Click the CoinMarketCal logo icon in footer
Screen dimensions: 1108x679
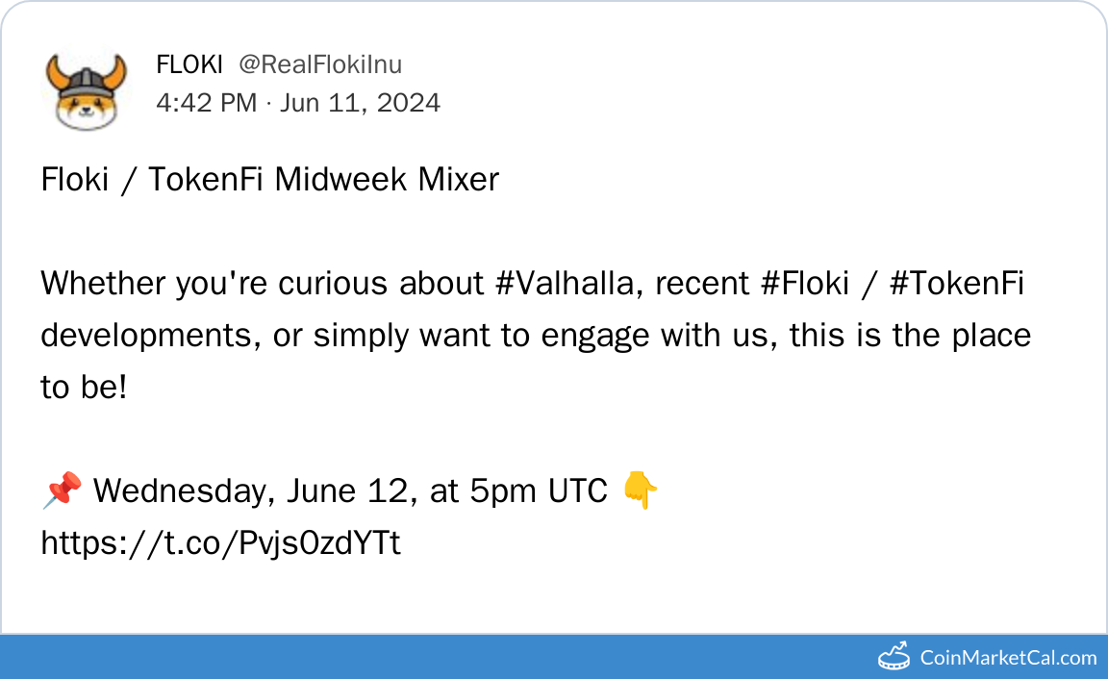pyautogui.click(x=894, y=658)
